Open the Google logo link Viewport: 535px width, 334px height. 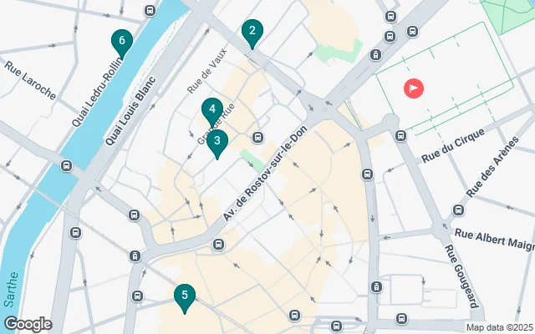28,324
